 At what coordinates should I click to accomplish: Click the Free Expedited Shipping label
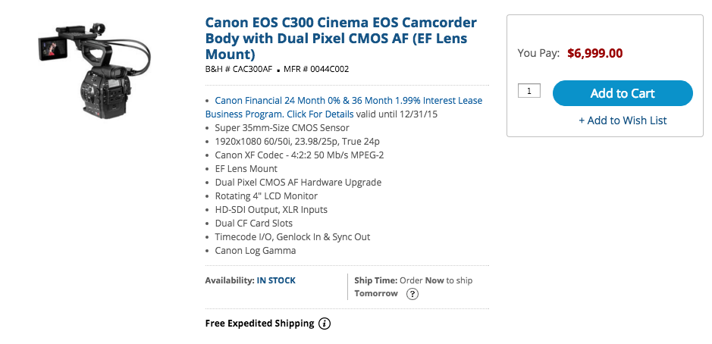tap(260, 324)
